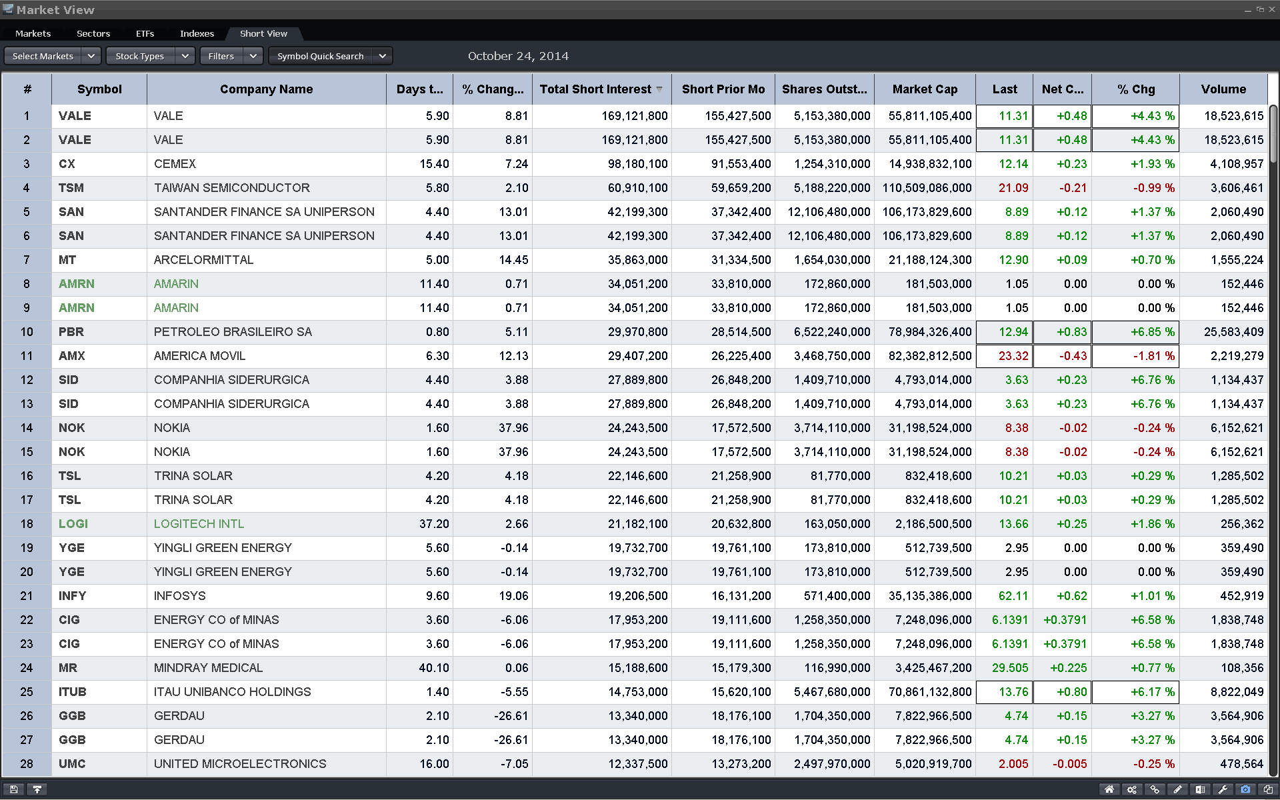1280x800 pixels.
Task: Expand the Filters dropdown arrow
Action: click(x=253, y=56)
